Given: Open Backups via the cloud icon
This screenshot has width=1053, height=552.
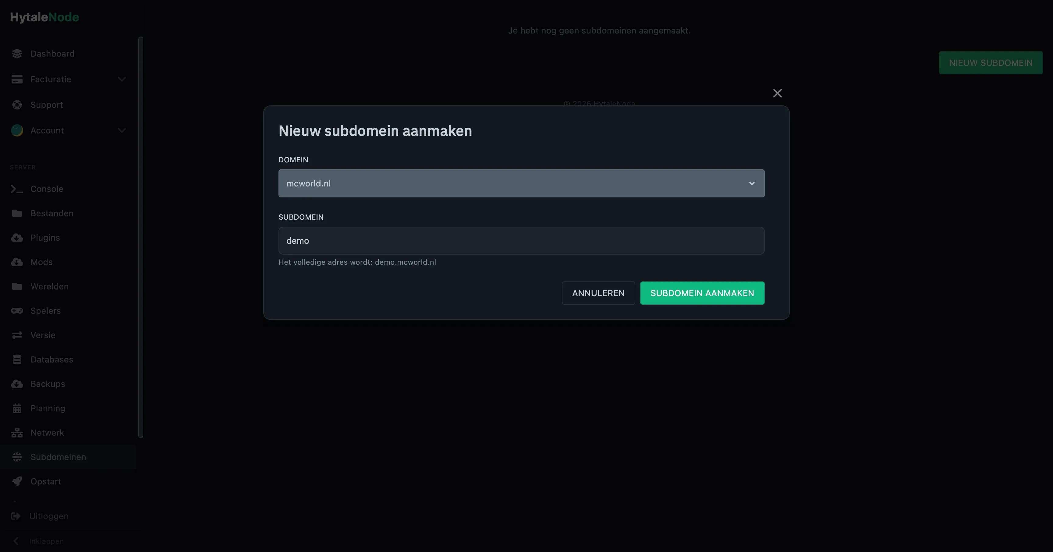Looking at the screenshot, I should (x=17, y=384).
